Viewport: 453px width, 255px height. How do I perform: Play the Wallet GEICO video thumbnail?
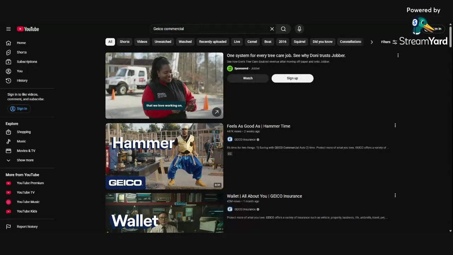(x=164, y=213)
